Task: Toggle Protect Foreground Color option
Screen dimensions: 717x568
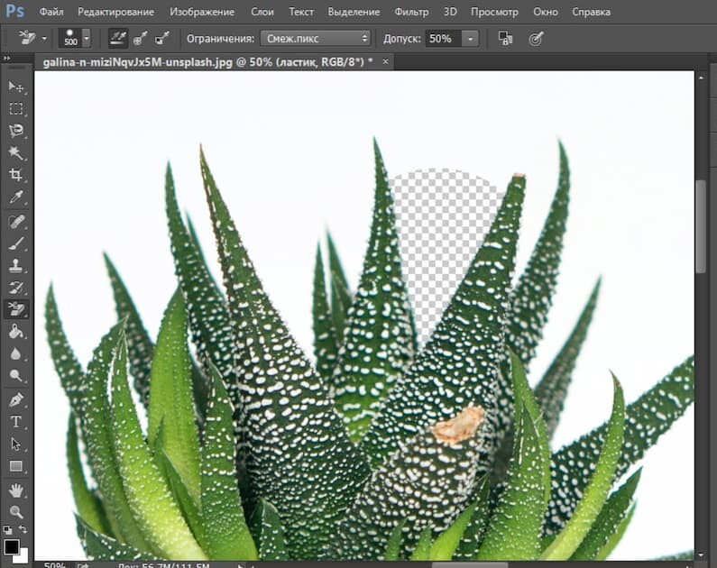Action: tap(505, 39)
